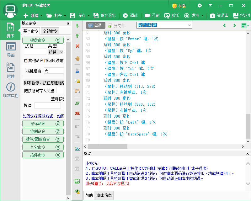Expand the 新建 dropdown arrow
251x201 pixels.
[x=42, y=16]
